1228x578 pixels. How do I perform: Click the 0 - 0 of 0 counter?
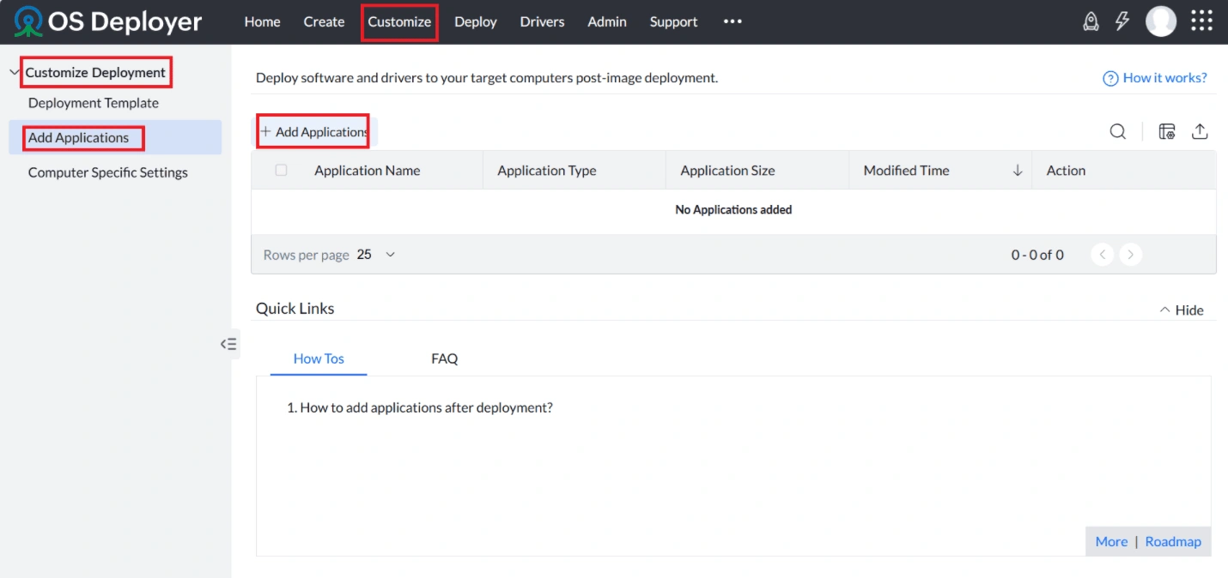pyautogui.click(x=1037, y=255)
